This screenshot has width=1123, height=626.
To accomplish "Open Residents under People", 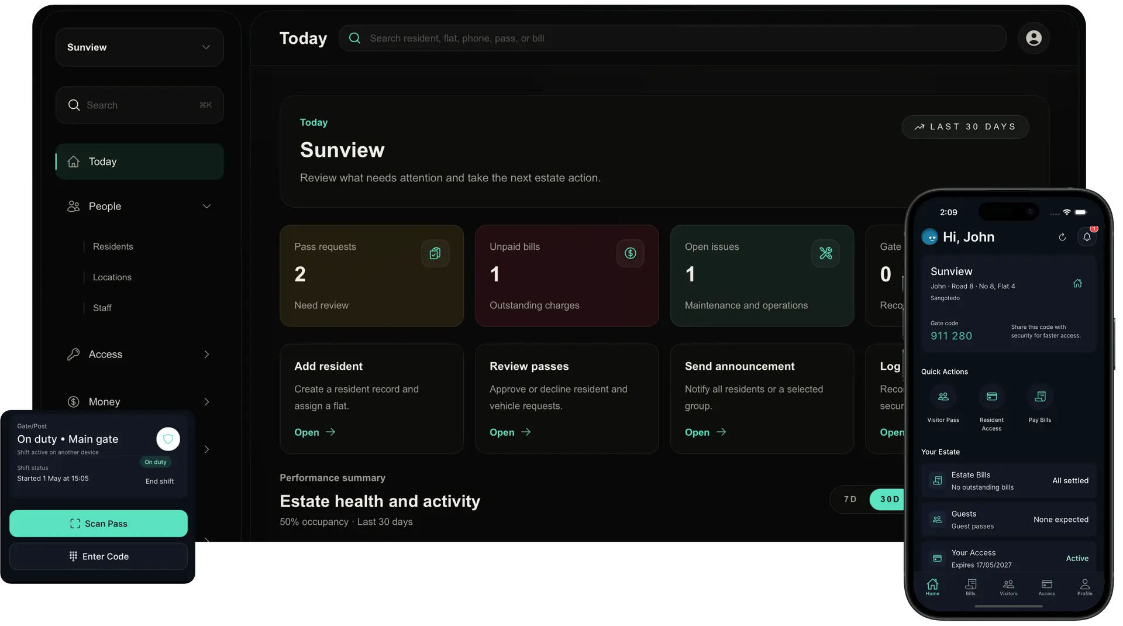I will (x=113, y=247).
